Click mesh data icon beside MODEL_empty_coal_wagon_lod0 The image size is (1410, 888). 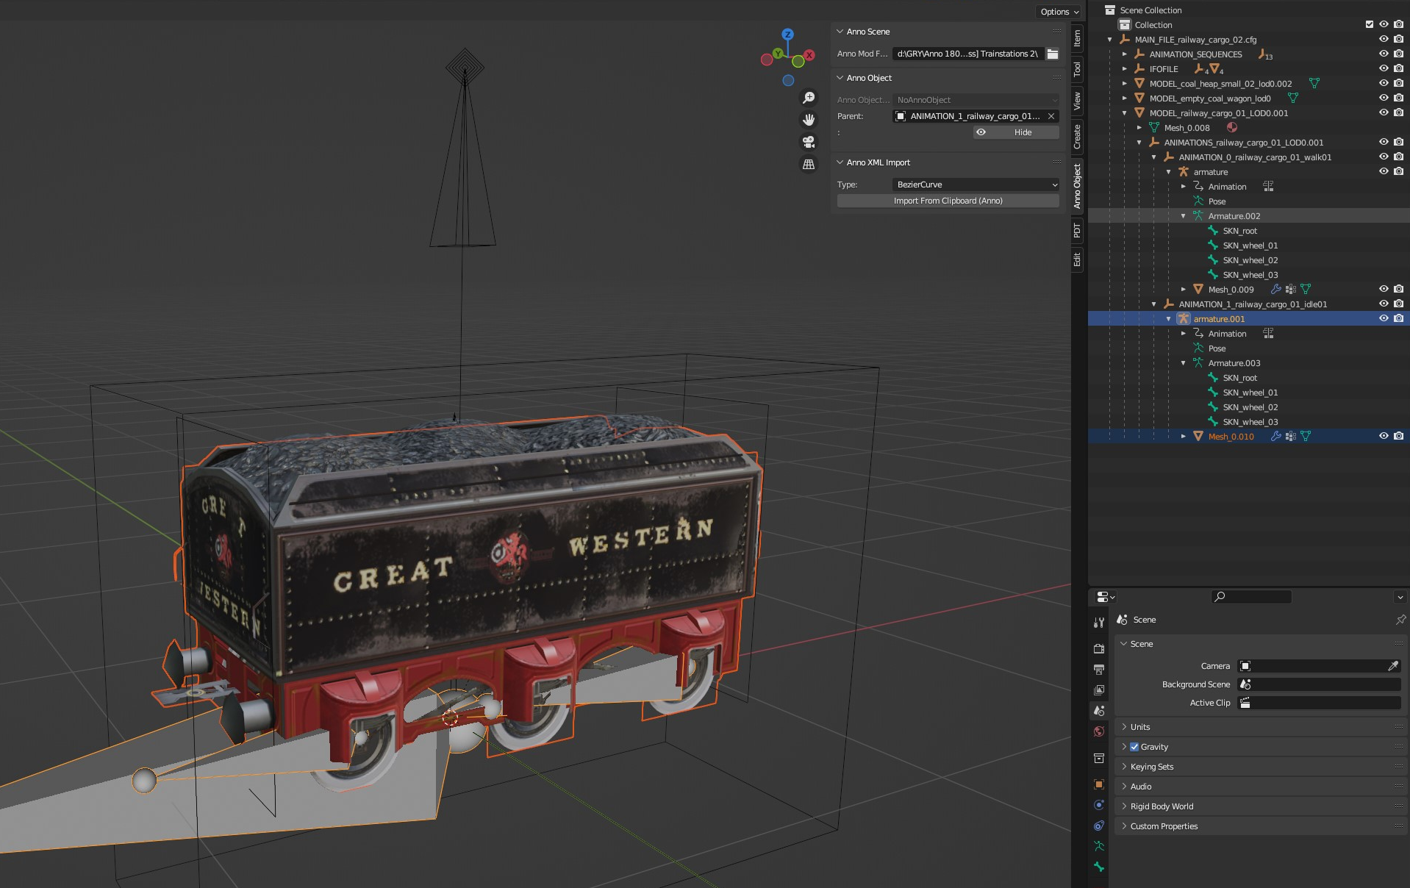pos(1293,99)
